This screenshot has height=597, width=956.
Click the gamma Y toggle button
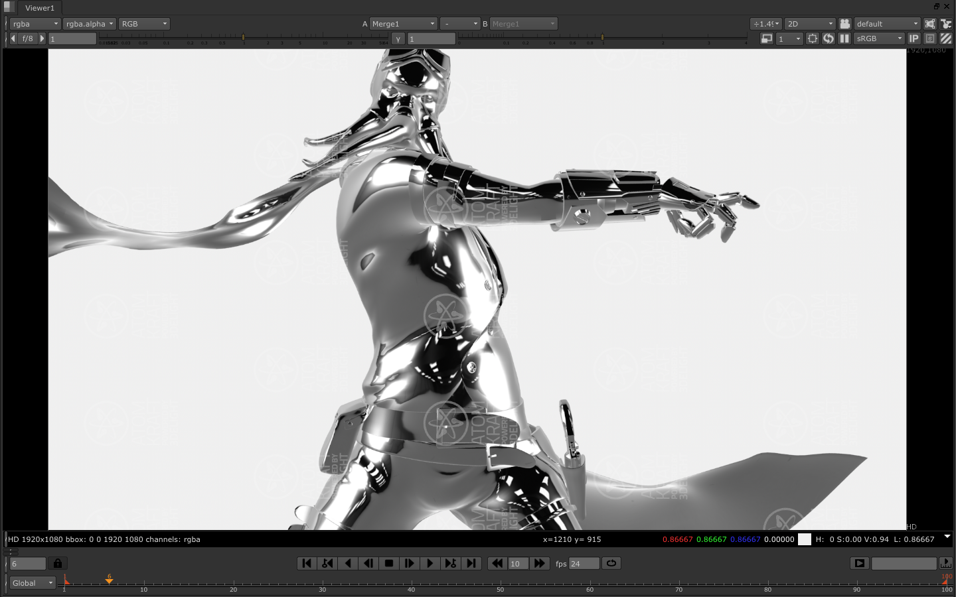coord(398,39)
